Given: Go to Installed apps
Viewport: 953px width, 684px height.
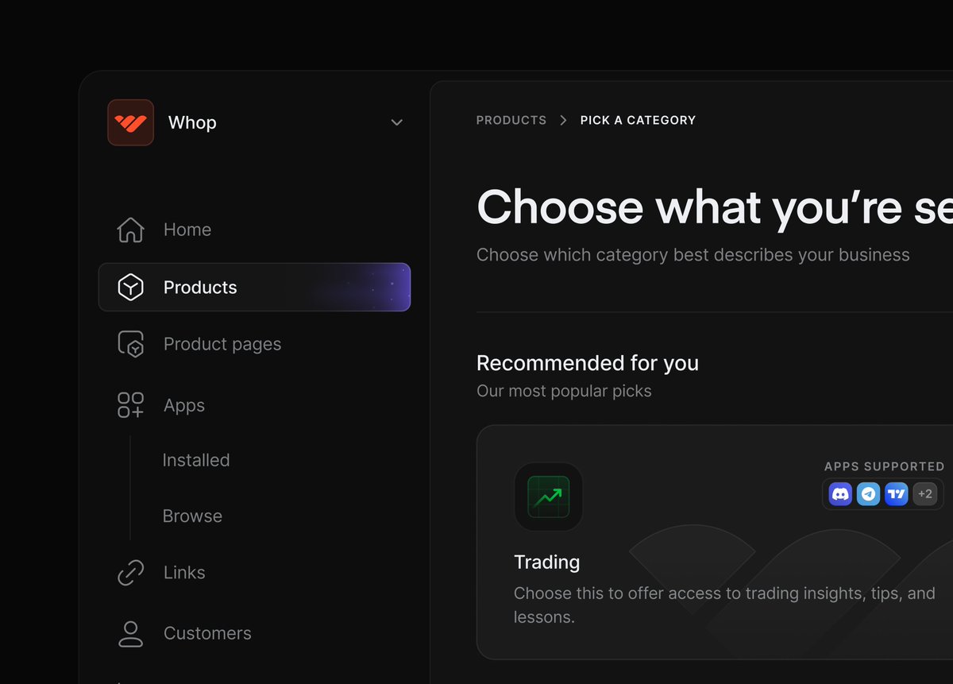Looking at the screenshot, I should 196,460.
